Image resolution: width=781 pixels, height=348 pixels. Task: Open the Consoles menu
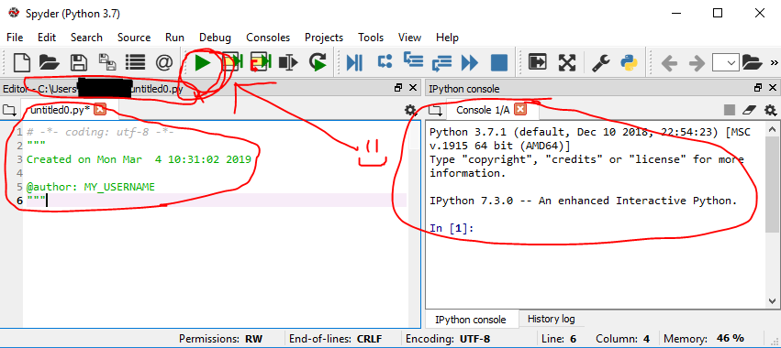pos(268,38)
